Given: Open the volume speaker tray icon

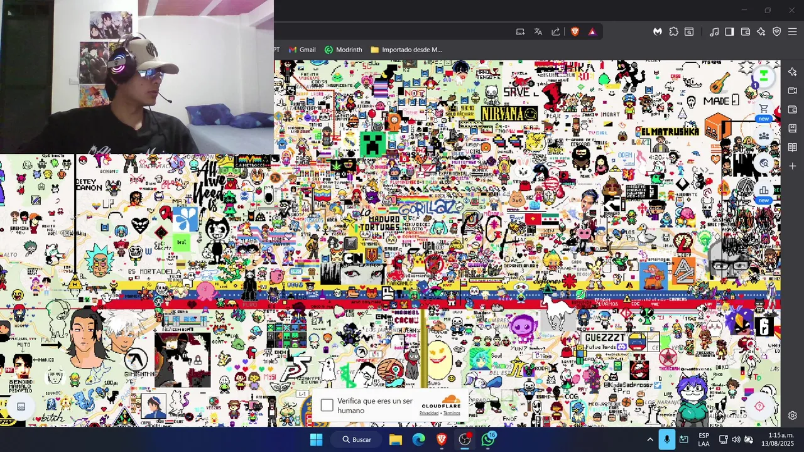Looking at the screenshot, I should point(736,439).
